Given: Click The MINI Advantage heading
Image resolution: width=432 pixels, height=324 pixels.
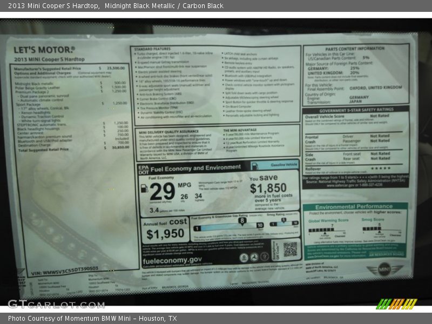Looking at the screenshot, I should pyautogui.click(x=240, y=130).
